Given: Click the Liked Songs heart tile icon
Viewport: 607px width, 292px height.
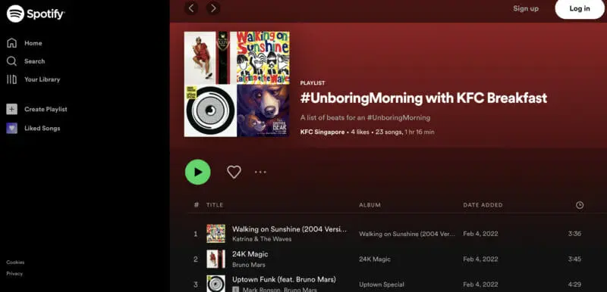Looking at the screenshot, I should [12, 128].
